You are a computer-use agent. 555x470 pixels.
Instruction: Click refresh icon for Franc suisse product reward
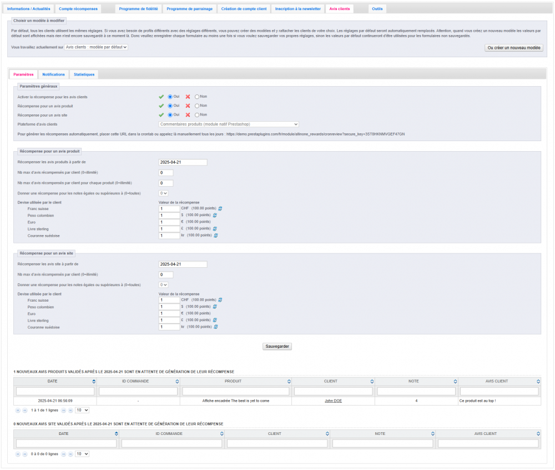click(x=220, y=208)
